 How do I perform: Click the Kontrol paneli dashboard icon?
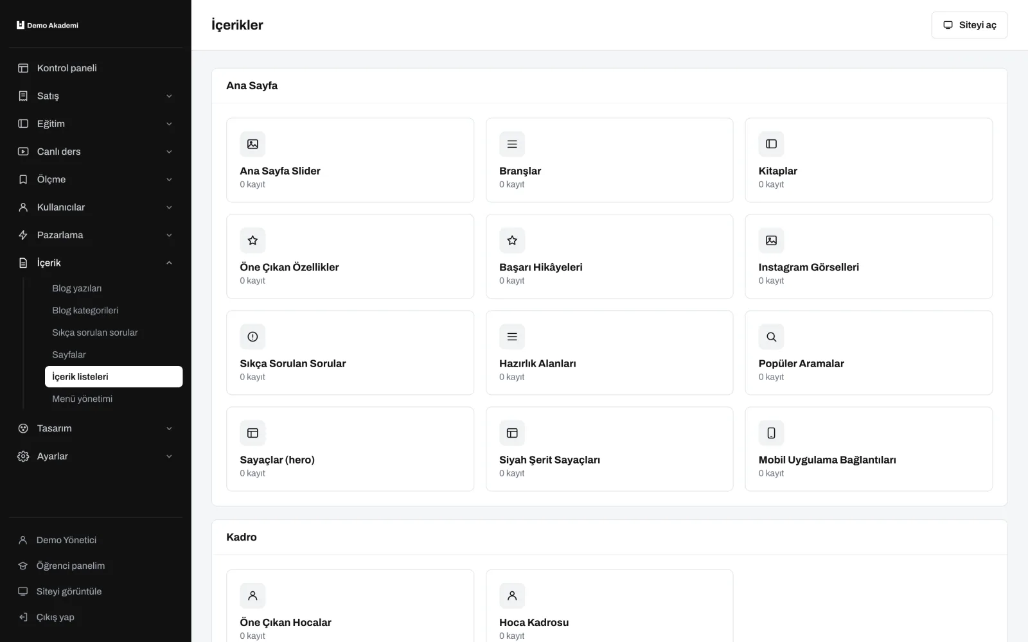23,68
